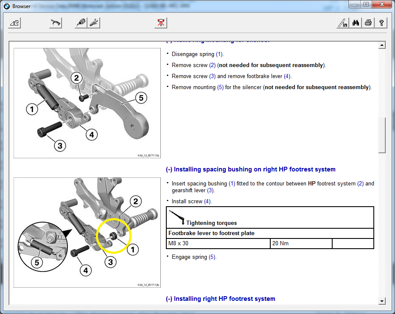Screen dimensions: 395x314
Task: Click the ruler 'in' units icon
Action: pos(343,23)
